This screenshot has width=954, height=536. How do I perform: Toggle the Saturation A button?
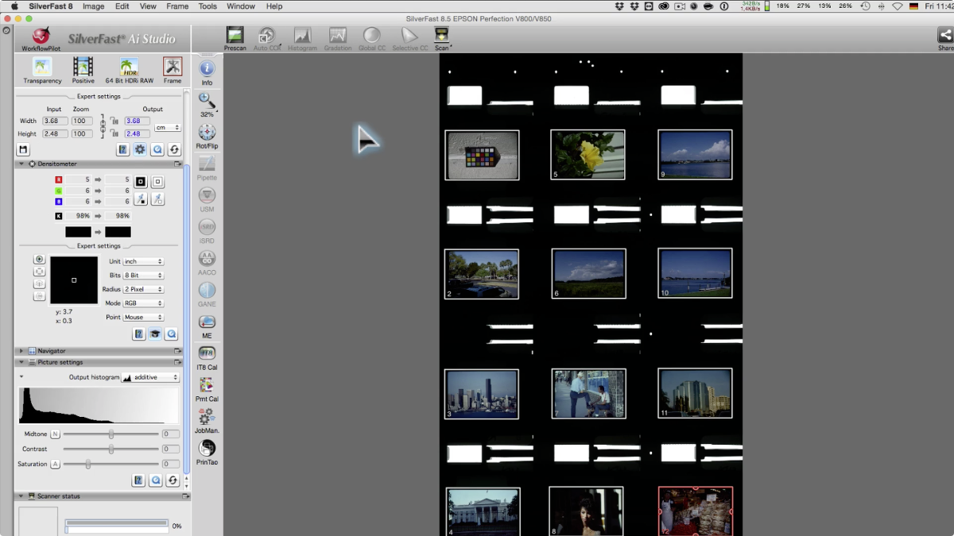55,464
